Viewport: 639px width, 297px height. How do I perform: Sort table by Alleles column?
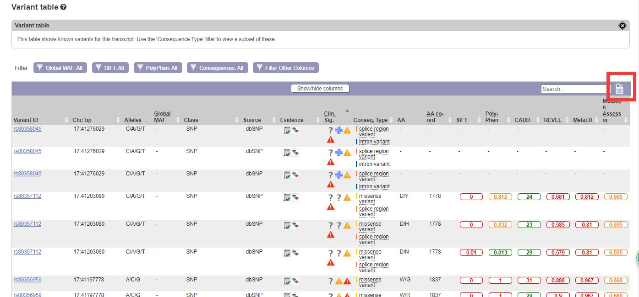[133, 120]
